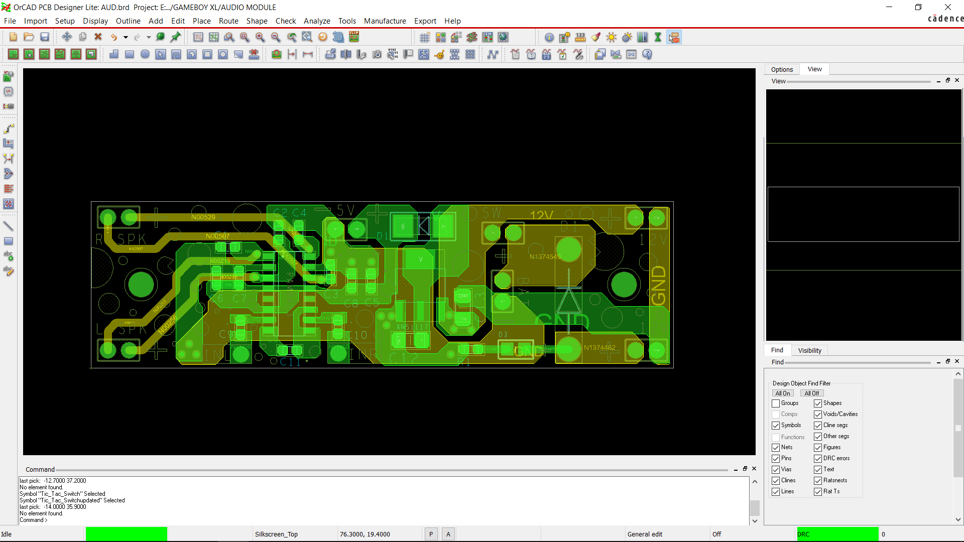964x542 pixels.
Task: Select Add Line tool in left sidebar
Action: [x=9, y=226]
